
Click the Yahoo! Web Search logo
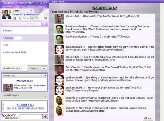[x=10, y=116]
